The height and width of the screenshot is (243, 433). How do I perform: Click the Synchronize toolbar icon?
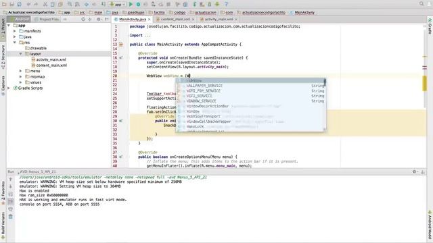pos(20,4)
